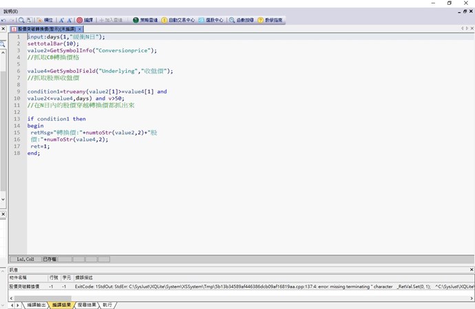Select the 執行 tab in bottom panel
This screenshot has width=475, height=309.
point(107,305)
